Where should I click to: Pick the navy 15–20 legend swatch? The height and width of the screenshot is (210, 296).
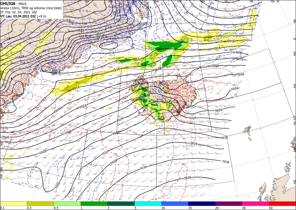click(202, 203)
